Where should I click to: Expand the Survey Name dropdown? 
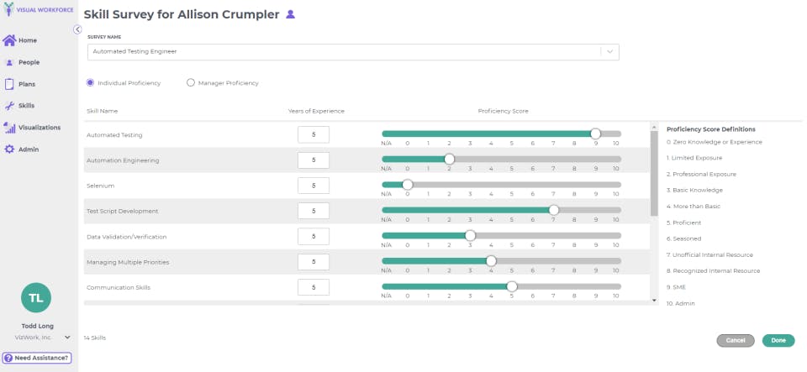pyautogui.click(x=610, y=51)
